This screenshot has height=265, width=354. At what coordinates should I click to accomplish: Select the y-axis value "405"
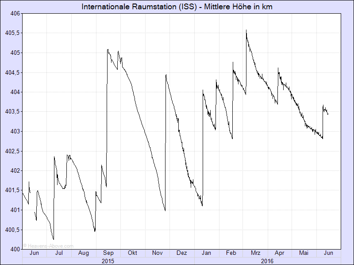(x=15, y=53)
